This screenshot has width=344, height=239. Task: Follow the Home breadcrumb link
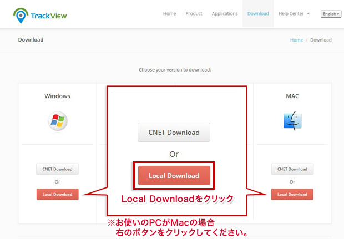coord(296,40)
